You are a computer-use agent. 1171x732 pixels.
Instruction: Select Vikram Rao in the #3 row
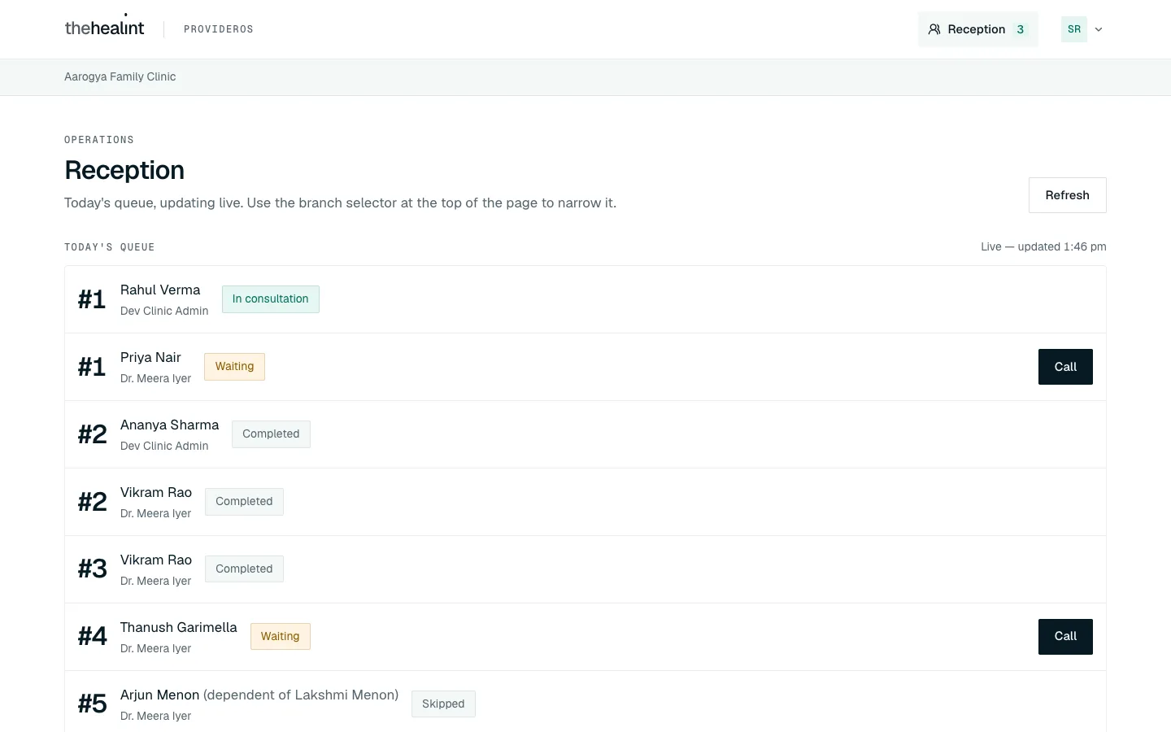point(156,560)
